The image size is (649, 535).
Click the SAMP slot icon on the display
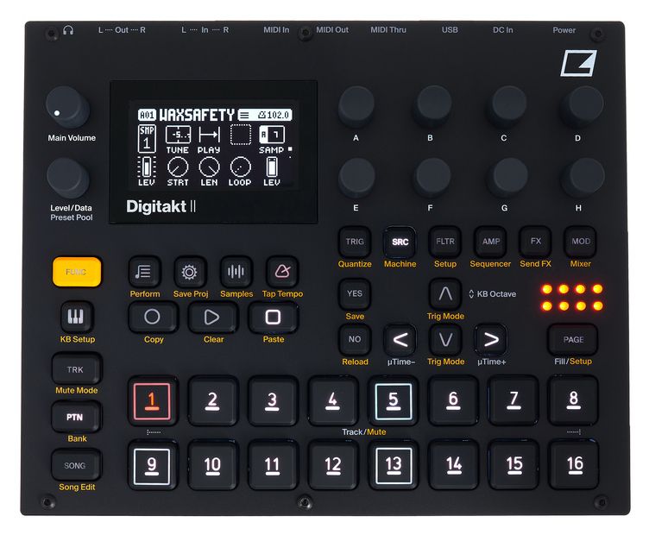(x=272, y=140)
